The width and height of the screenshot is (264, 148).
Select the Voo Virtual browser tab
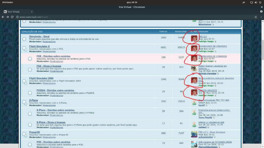18,12
